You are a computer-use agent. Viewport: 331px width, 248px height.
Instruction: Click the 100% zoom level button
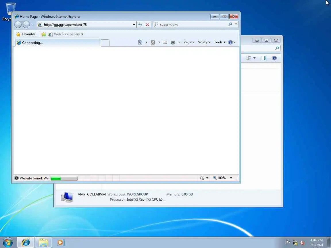click(219, 178)
